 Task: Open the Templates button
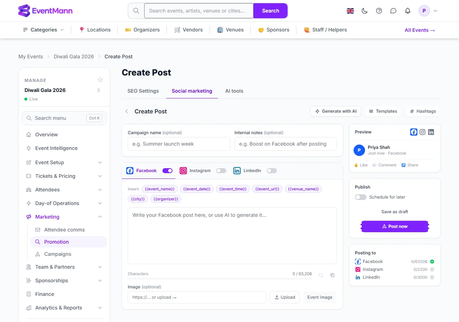(x=383, y=111)
